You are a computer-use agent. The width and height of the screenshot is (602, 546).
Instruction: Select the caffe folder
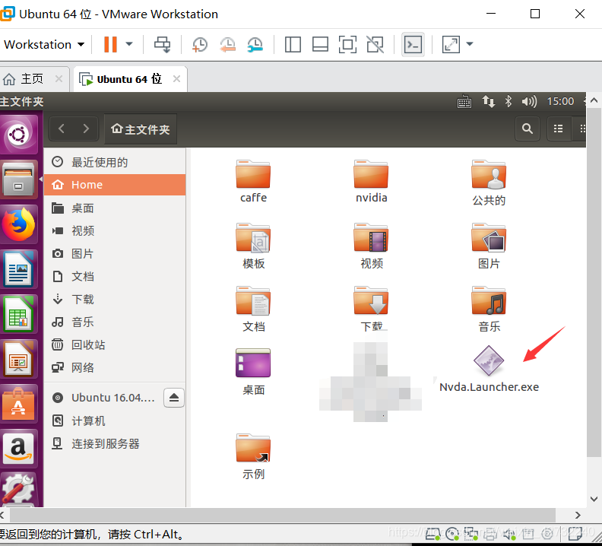coord(253,181)
